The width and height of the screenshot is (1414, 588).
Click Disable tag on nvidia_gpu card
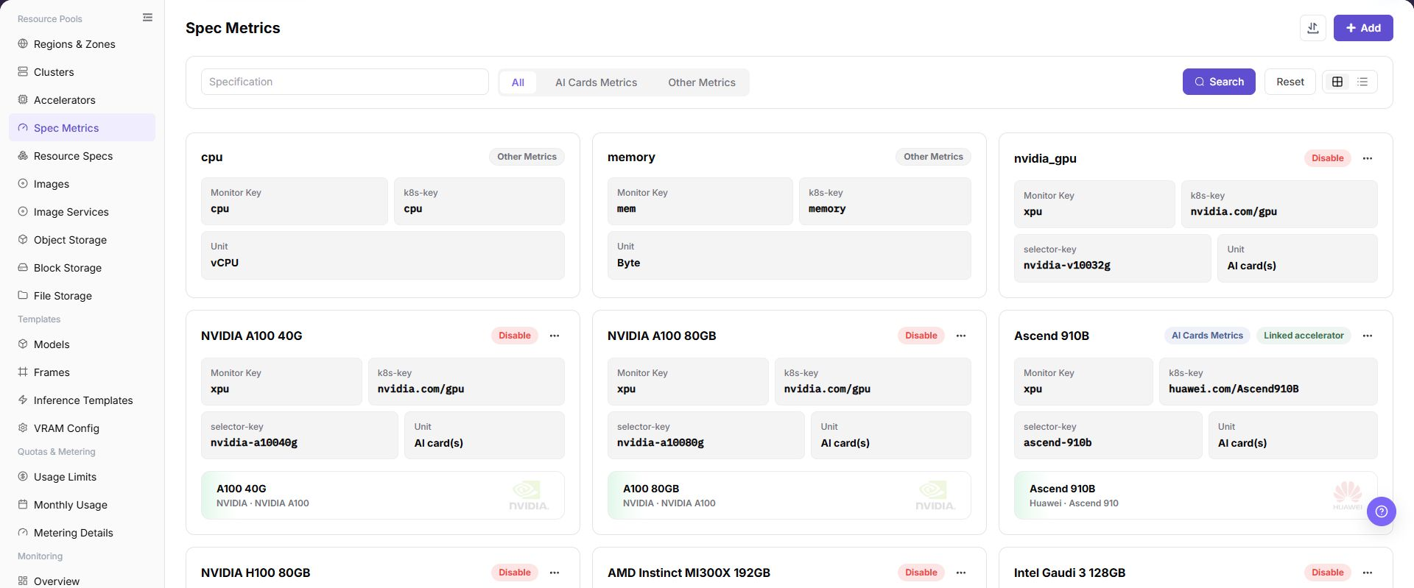click(x=1327, y=158)
